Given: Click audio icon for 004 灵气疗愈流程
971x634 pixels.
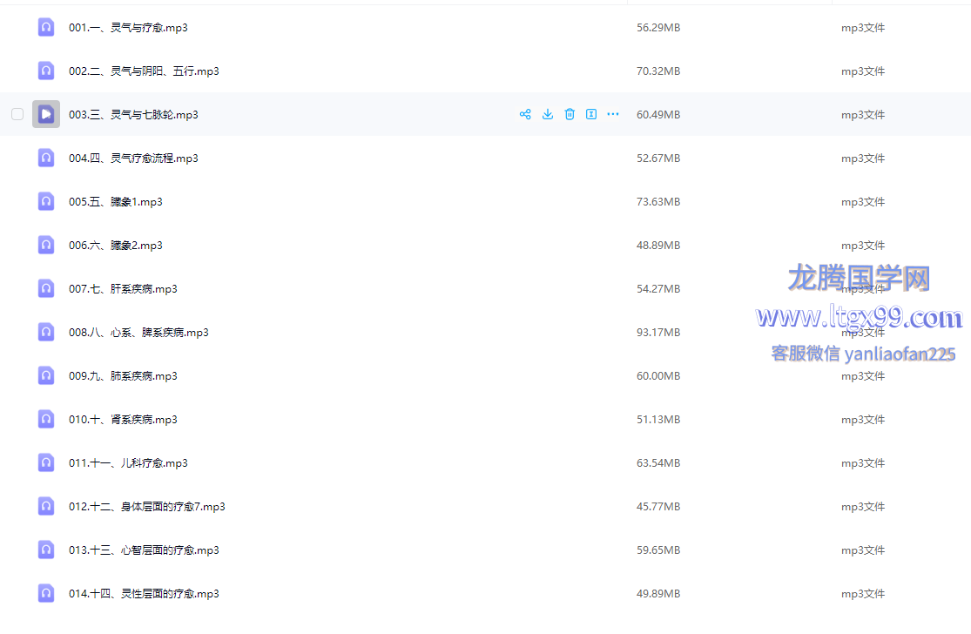Looking at the screenshot, I should point(46,158).
